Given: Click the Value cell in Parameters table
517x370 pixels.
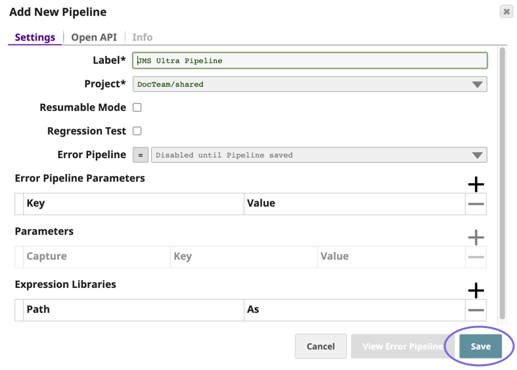Looking at the screenshot, I should click(392, 257).
